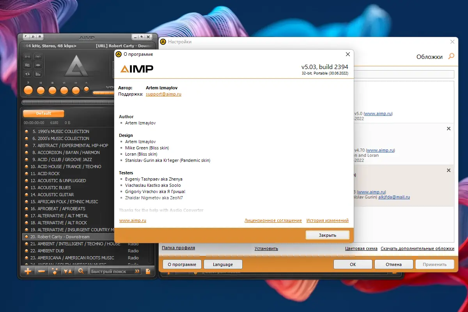Click the scrolling track title display
Screen dimensions: 468x312
coord(88,46)
